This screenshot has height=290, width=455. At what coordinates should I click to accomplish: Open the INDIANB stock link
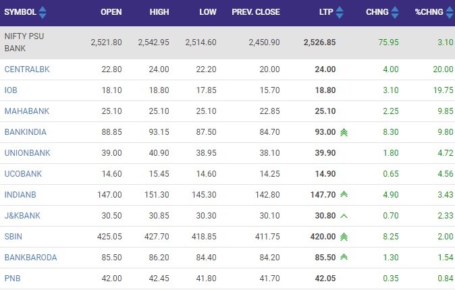(20, 195)
